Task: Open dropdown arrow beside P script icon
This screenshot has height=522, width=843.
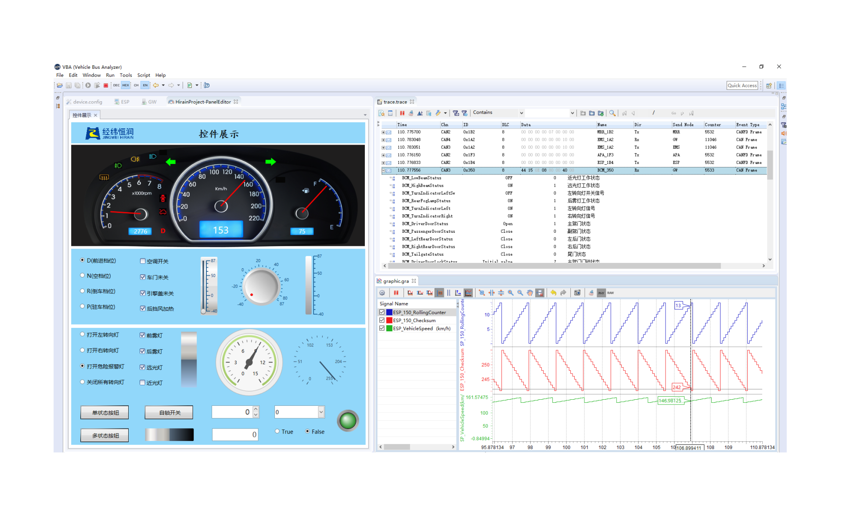Action: pos(197,85)
